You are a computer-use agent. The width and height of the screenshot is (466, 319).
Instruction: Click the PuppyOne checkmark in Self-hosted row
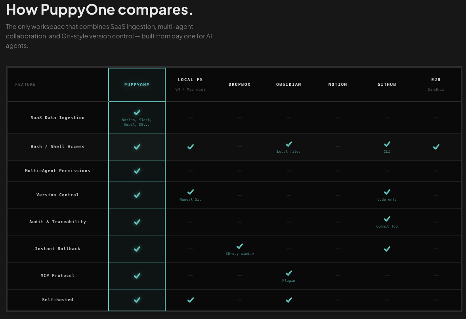[137, 300]
